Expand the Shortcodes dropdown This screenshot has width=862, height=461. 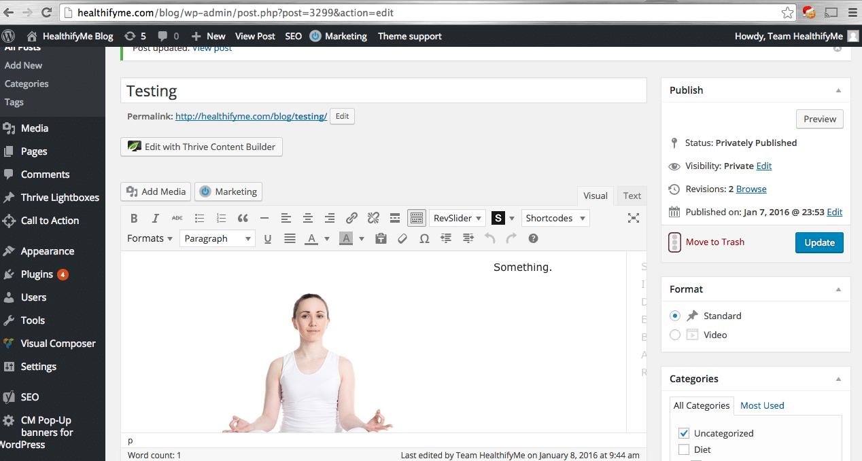[x=555, y=218]
